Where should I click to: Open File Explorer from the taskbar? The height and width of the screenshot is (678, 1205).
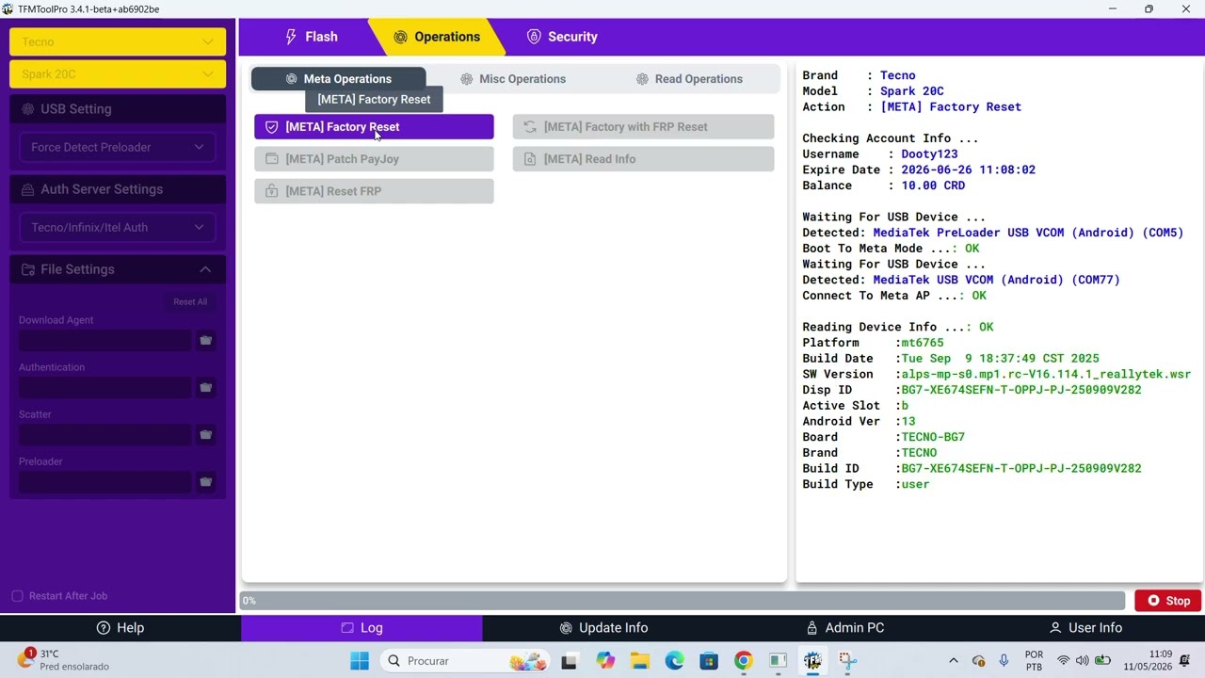[639, 661]
